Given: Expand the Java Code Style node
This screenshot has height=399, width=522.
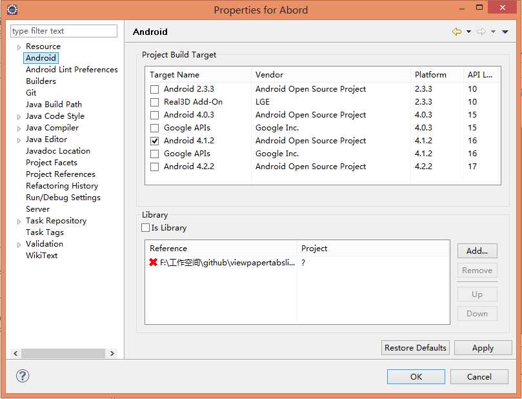Looking at the screenshot, I should coord(19,117).
